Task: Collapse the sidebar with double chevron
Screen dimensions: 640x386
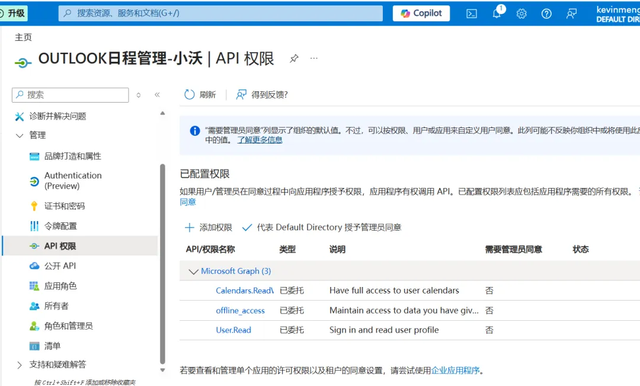Action: point(157,95)
